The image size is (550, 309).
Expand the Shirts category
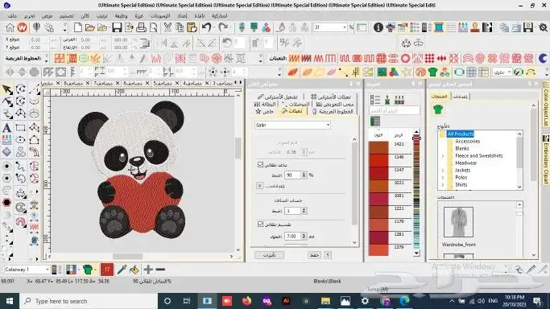443,184
